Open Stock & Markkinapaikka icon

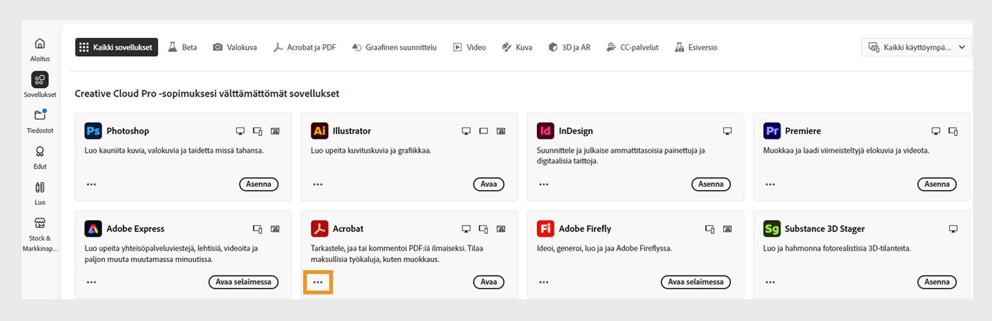tap(40, 223)
